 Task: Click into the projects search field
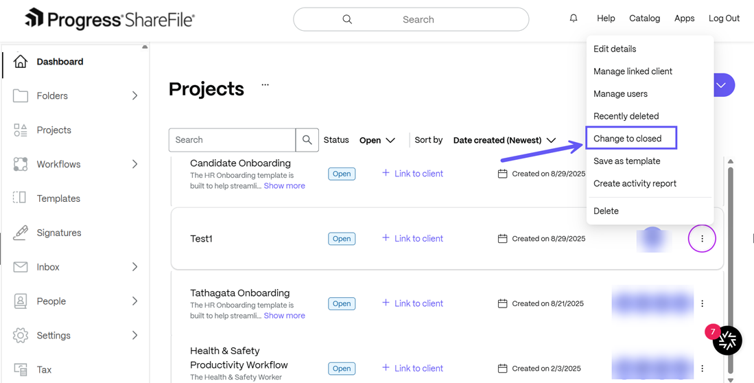(x=232, y=140)
